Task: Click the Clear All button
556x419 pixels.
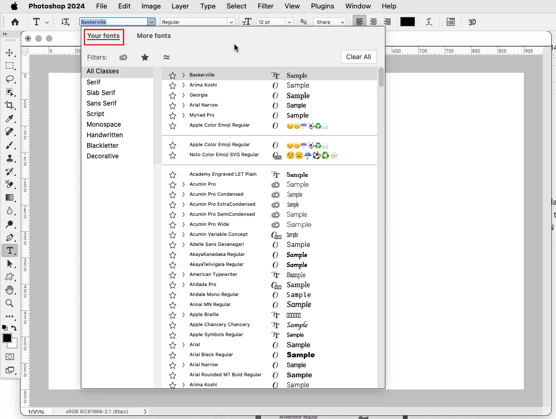Action: tap(359, 57)
